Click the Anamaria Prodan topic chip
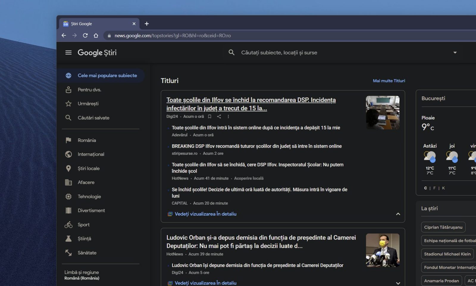The width and height of the screenshot is (476, 286). point(441,281)
